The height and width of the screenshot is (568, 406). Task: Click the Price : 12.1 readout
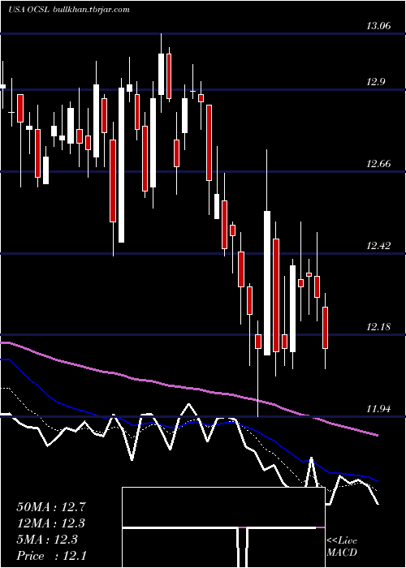(x=51, y=555)
